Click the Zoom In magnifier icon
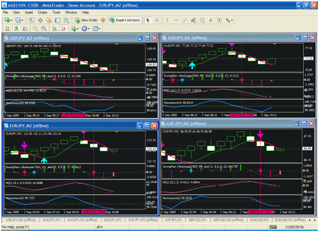This screenshot has height=231, width=319. [x=35, y=29]
